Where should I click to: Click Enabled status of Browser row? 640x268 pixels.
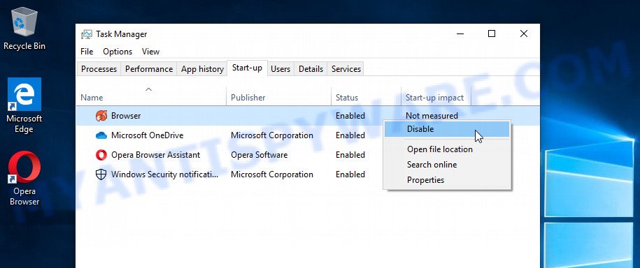(x=350, y=116)
